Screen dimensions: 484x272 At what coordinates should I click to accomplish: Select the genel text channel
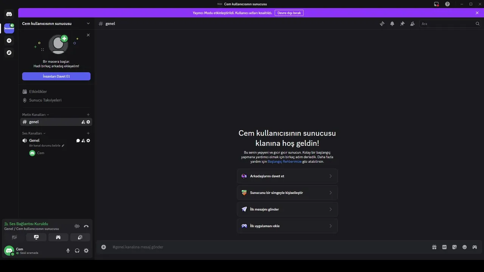pos(56,122)
